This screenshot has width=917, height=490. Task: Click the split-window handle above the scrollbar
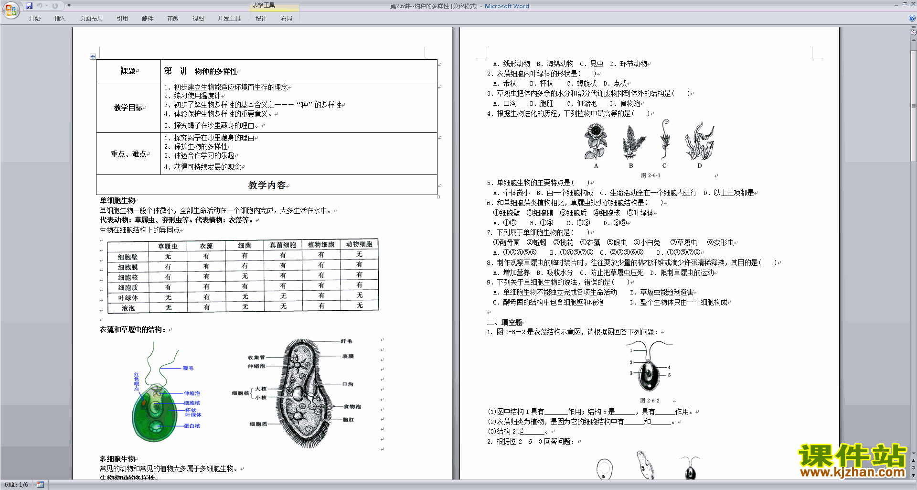pyautogui.click(x=914, y=28)
